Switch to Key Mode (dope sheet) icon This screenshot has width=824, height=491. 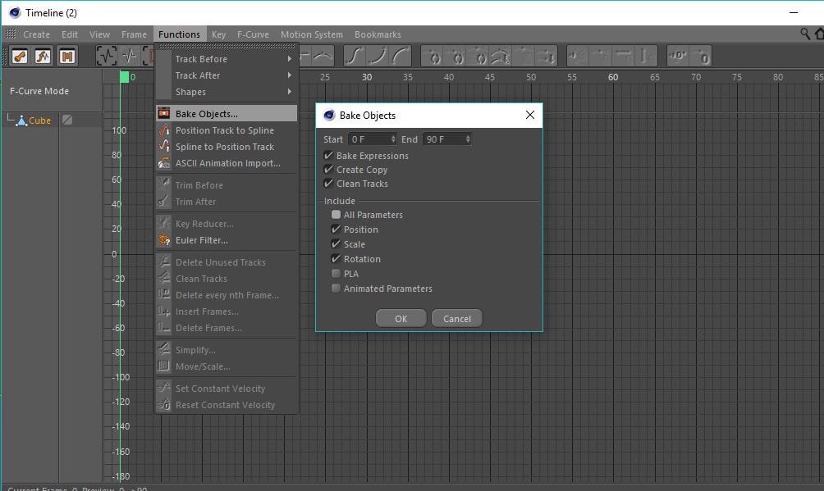(x=20, y=57)
